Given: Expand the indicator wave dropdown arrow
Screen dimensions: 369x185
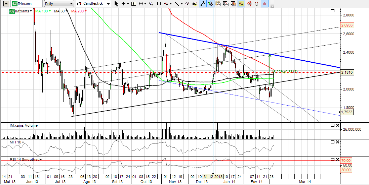Looking at the screenshot, I should tap(171, 4).
